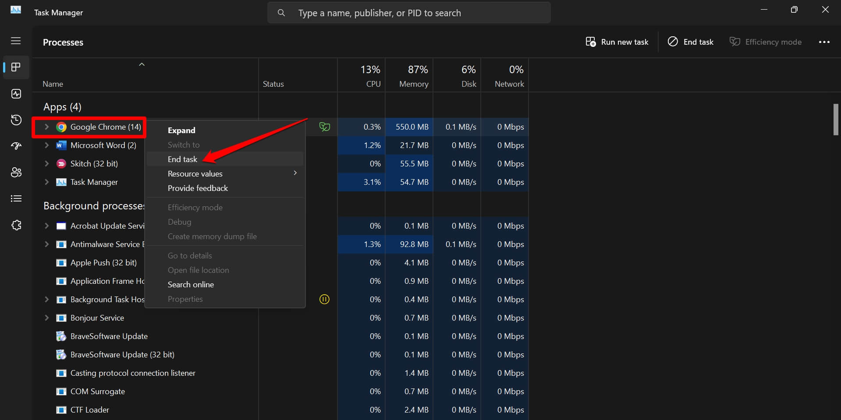The width and height of the screenshot is (841, 420).
Task: Open the Performance sidebar icon
Action: click(x=16, y=94)
